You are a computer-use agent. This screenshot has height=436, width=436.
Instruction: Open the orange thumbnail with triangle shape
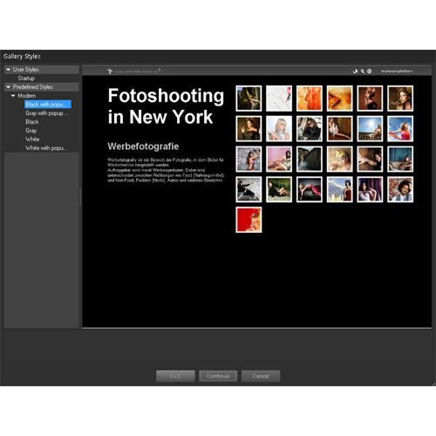coord(339,99)
